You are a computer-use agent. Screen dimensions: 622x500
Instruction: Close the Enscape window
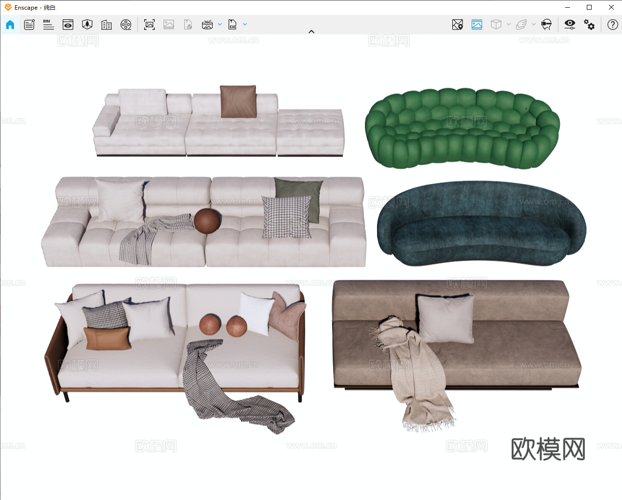(x=611, y=7)
